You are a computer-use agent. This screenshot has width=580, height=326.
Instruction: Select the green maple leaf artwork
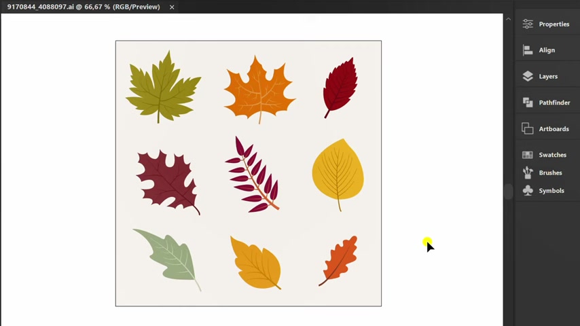click(x=163, y=86)
